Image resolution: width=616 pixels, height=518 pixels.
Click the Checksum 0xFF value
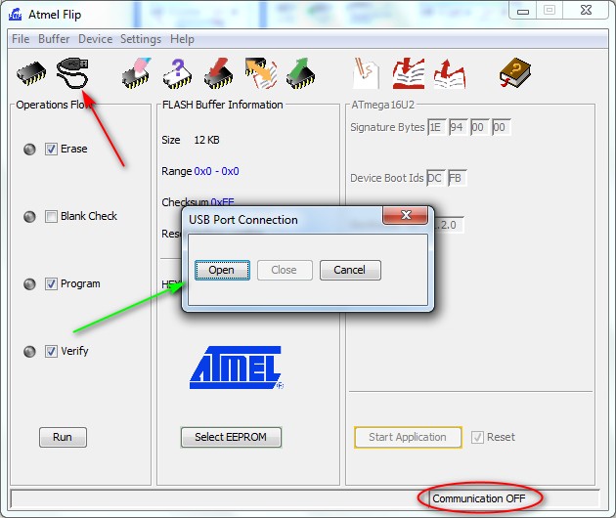(x=222, y=202)
